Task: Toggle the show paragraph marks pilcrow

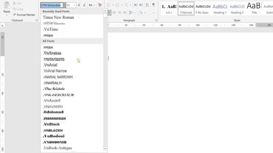Action: pyautogui.click(x=154, y=5)
